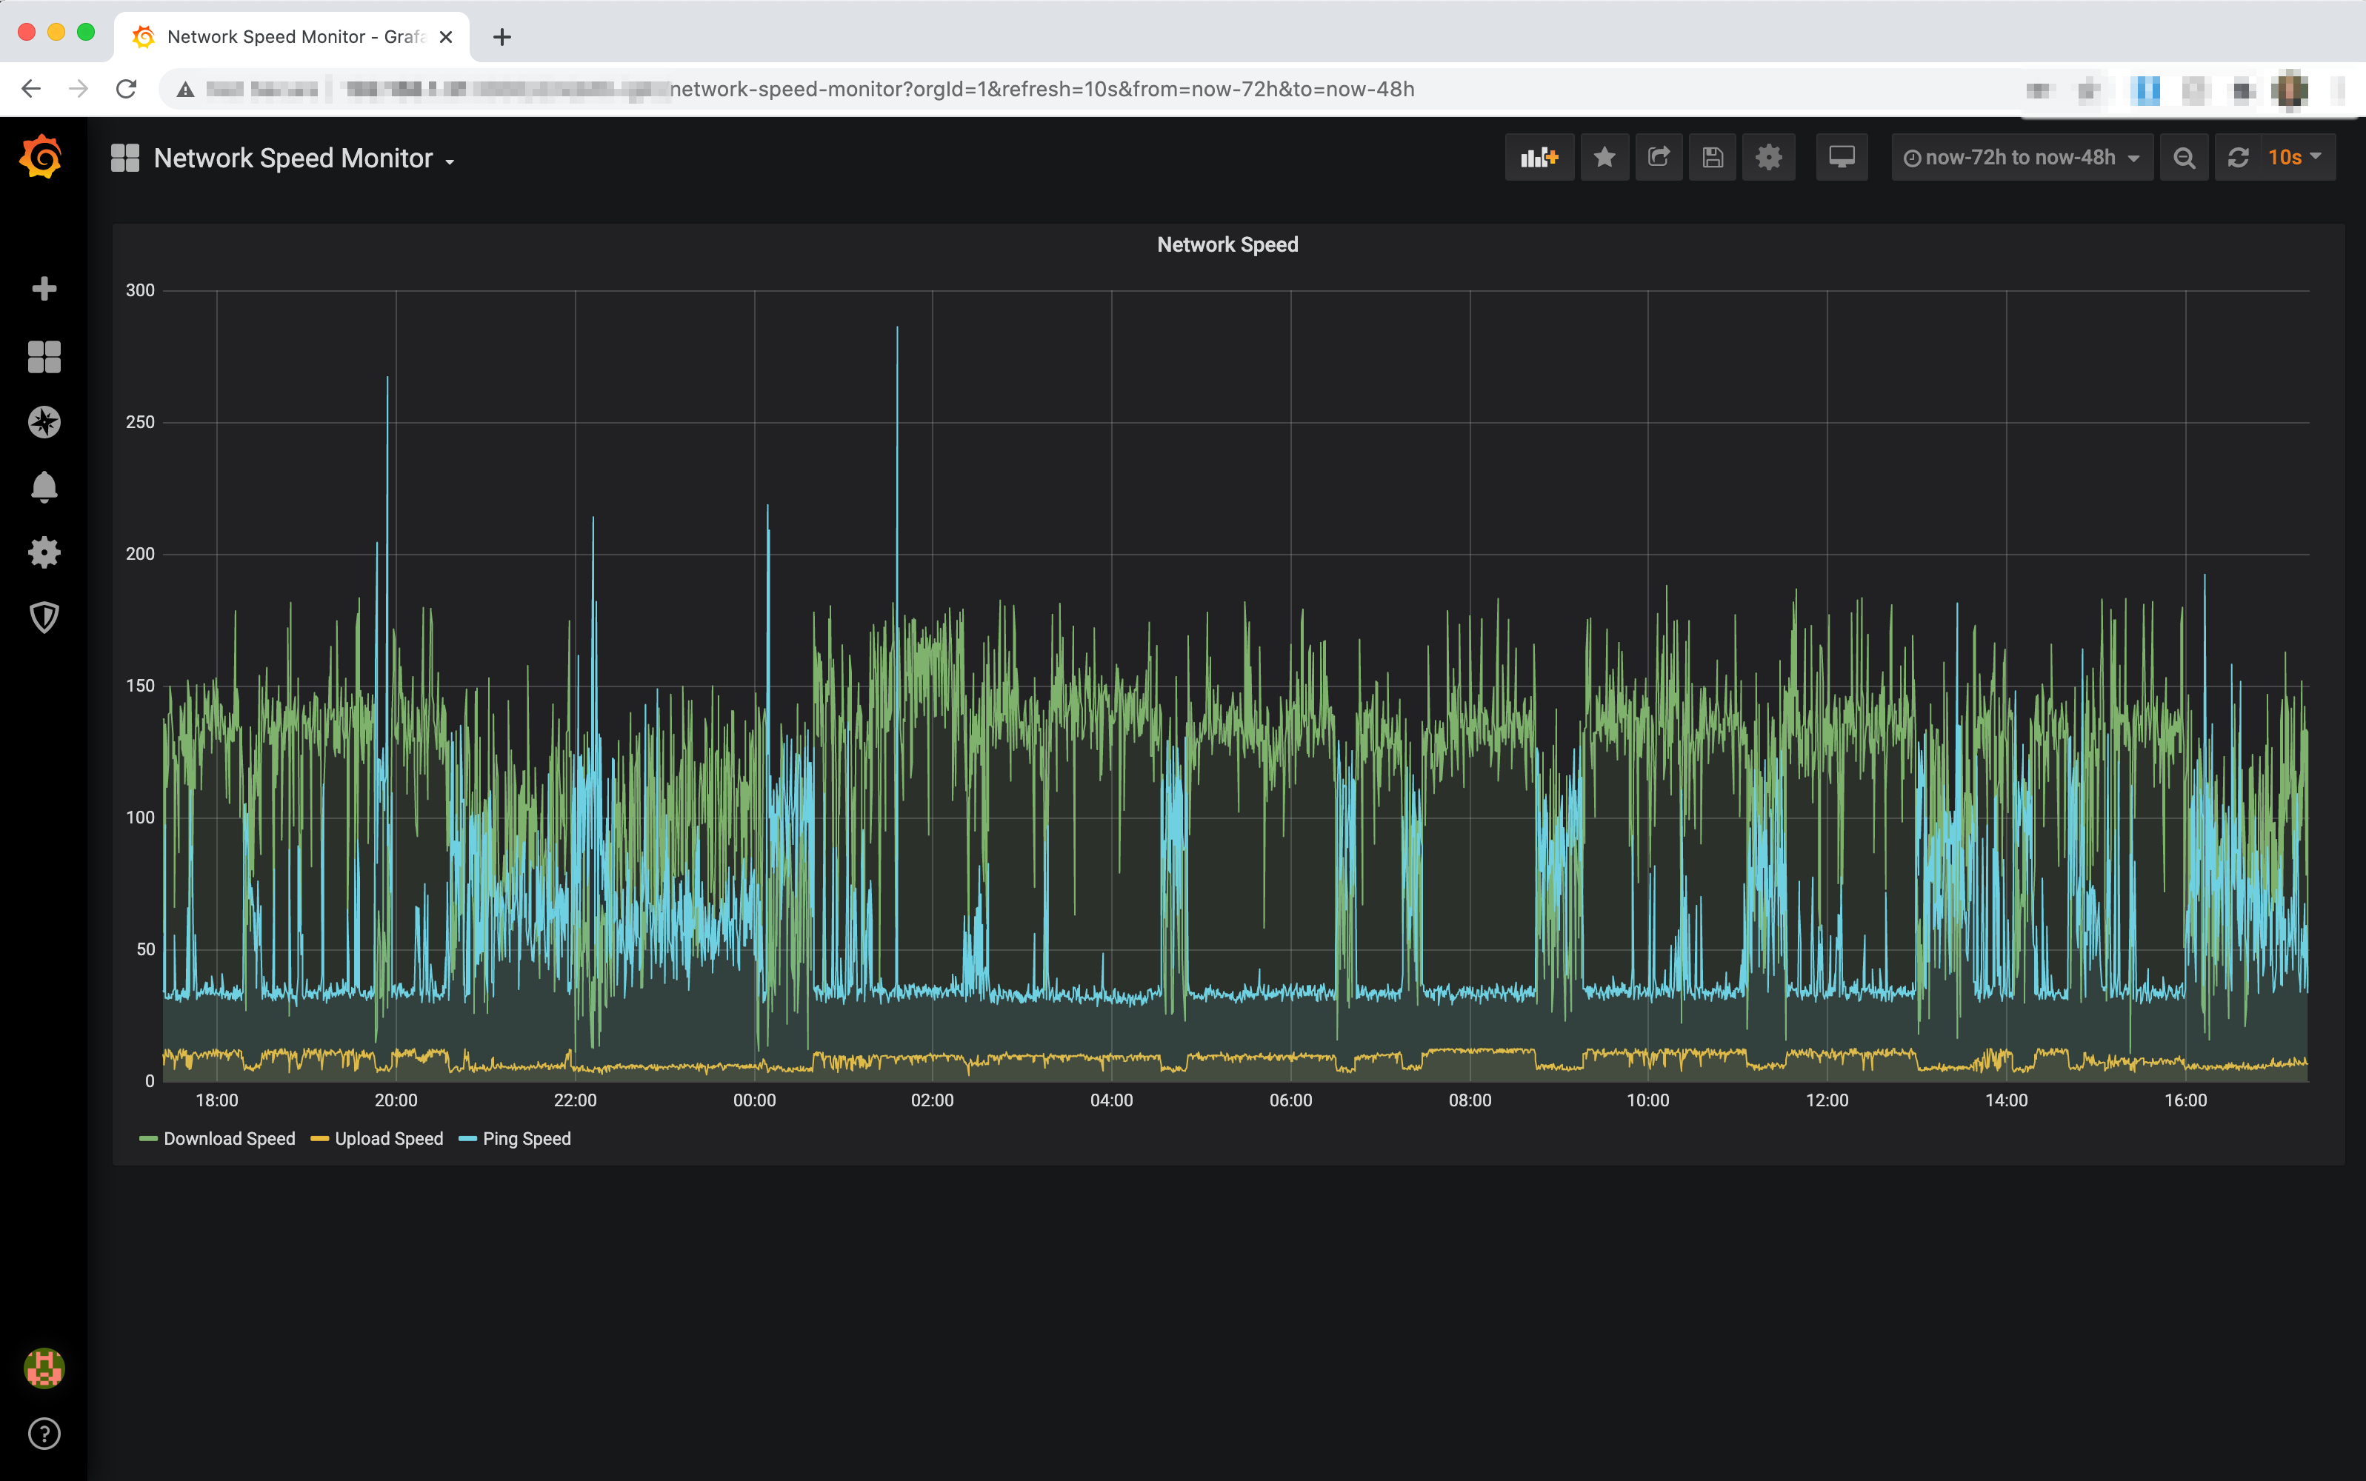
Task: Click the 150 y-axis label
Action: click(140, 686)
